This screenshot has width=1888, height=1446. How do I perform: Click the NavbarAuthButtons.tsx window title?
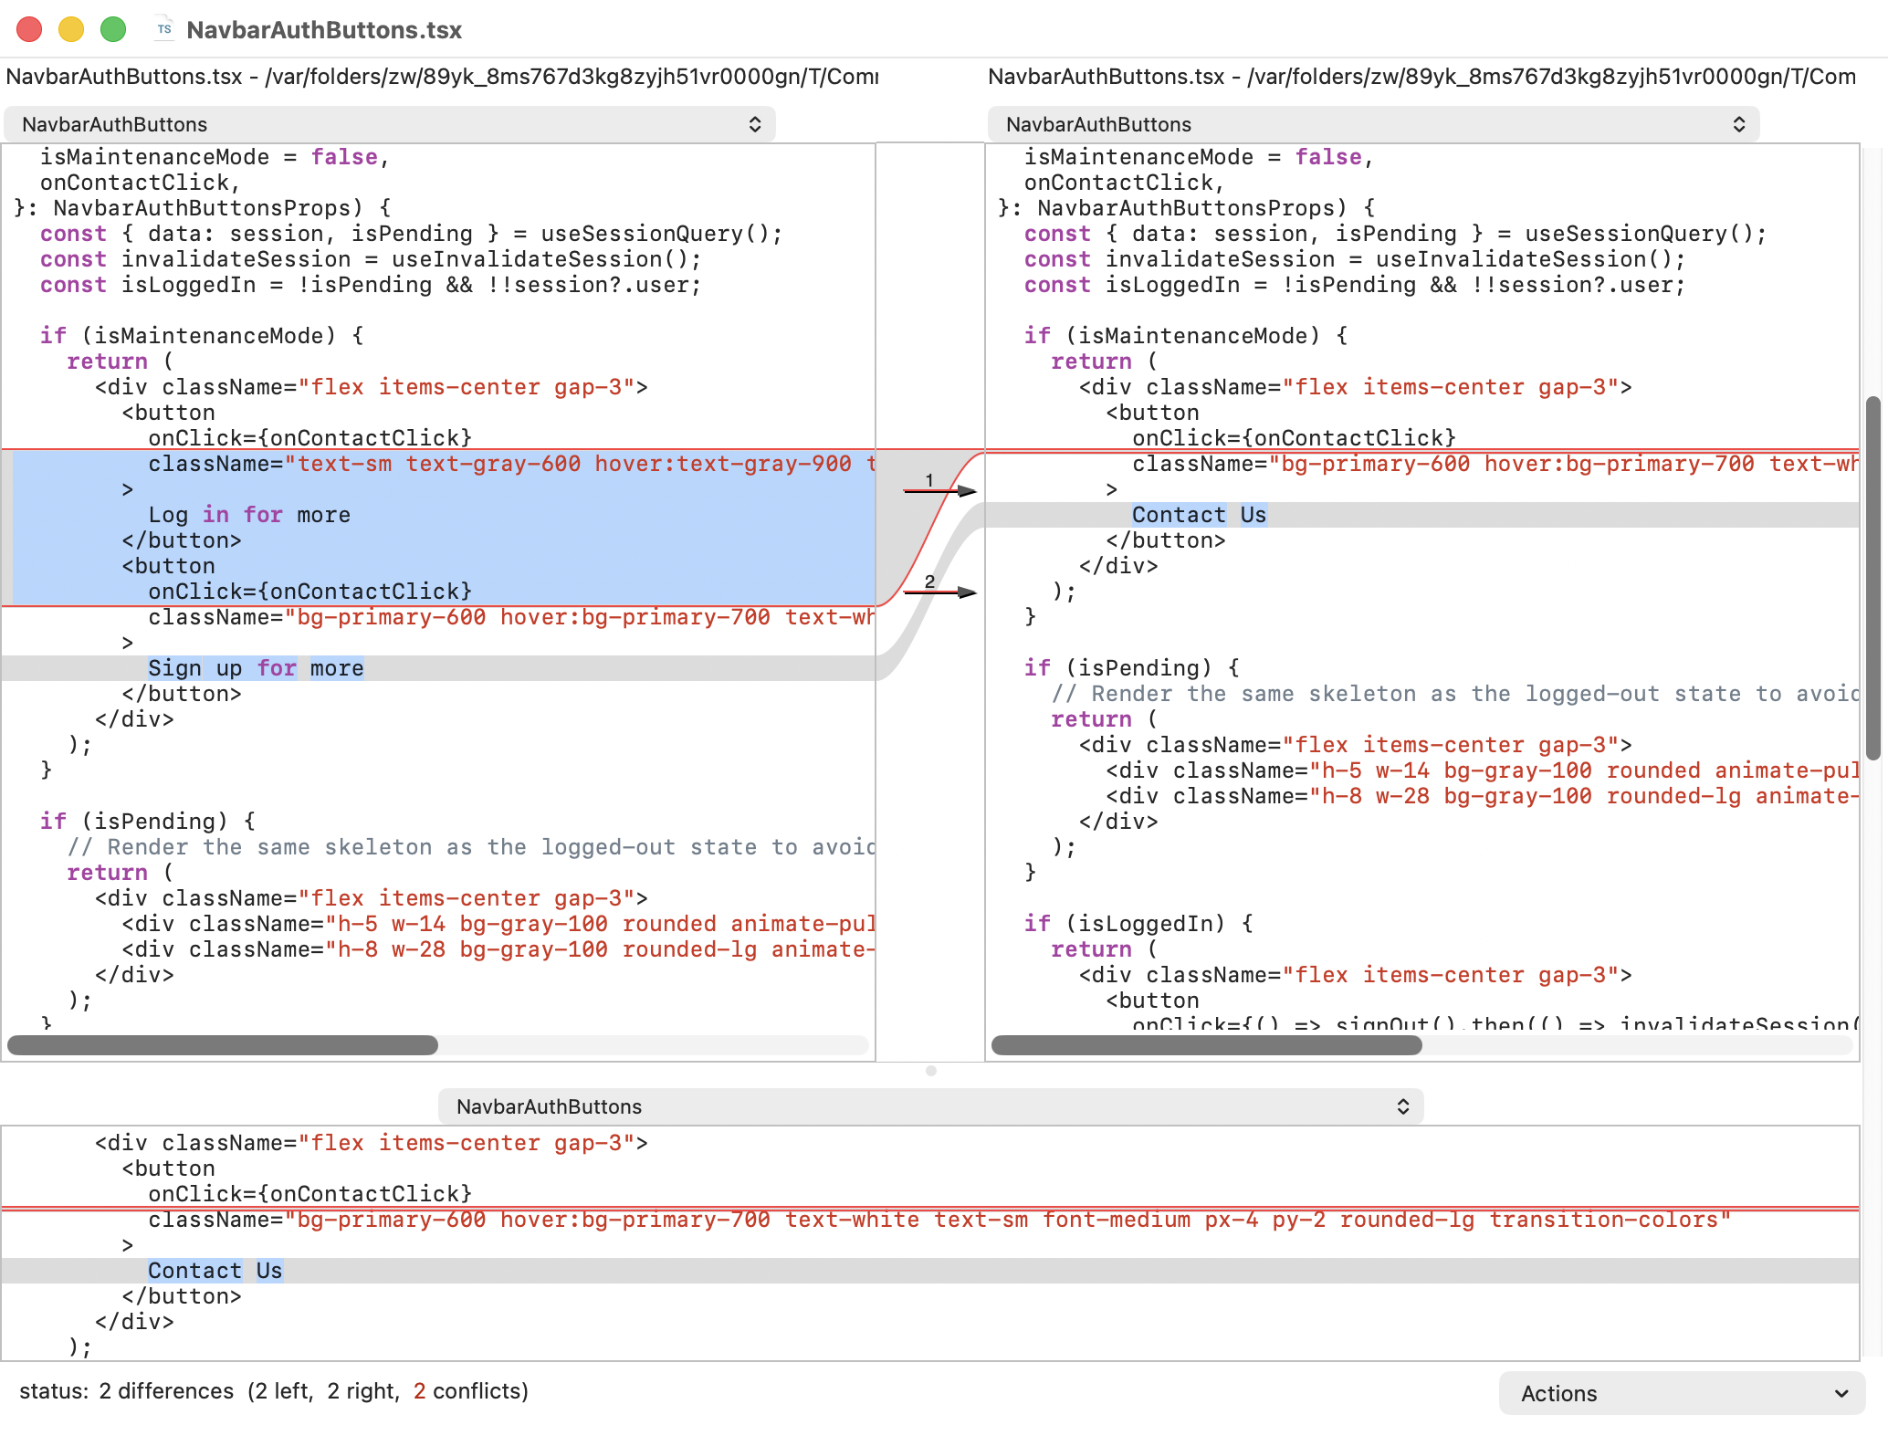[x=324, y=30]
